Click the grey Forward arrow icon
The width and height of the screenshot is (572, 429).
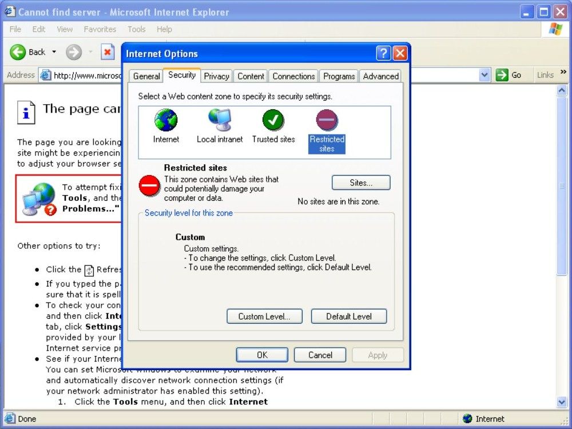pyautogui.click(x=74, y=52)
